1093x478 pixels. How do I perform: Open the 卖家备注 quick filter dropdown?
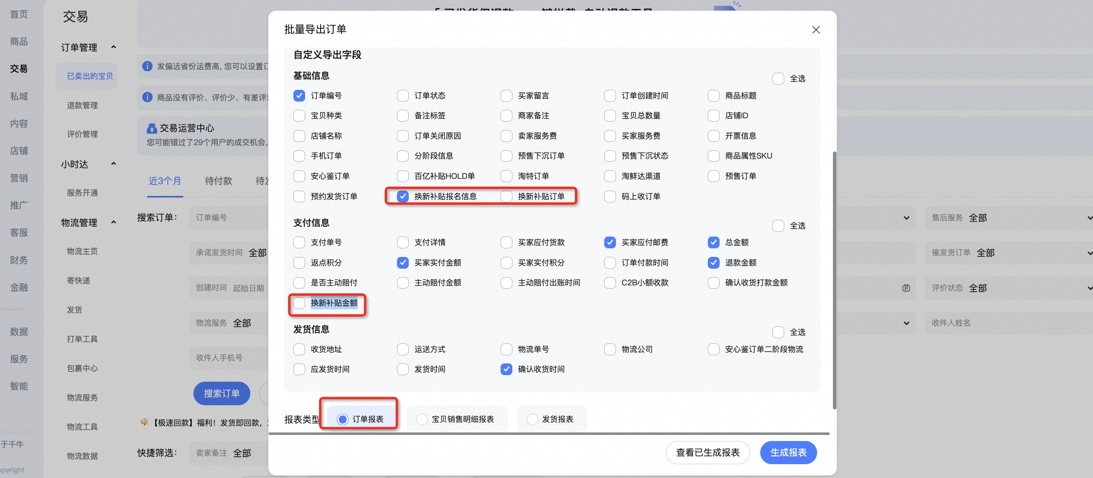pos(229,453)
